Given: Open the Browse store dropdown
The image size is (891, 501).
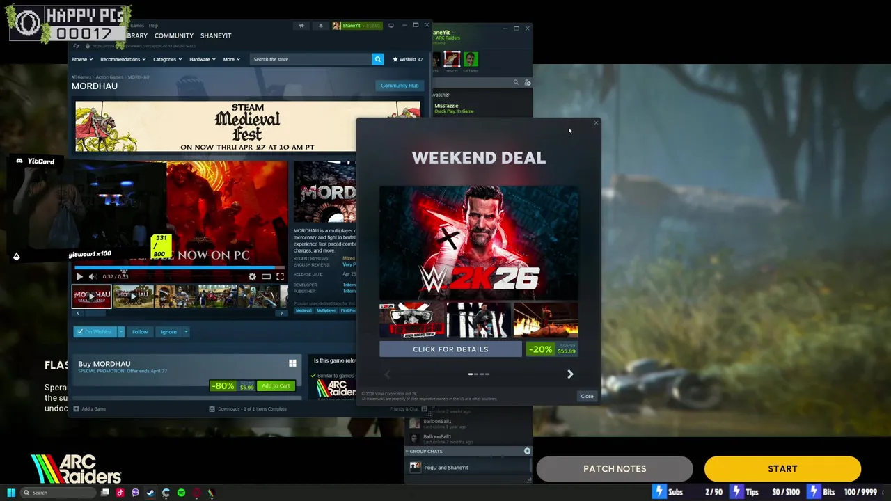Looking at the screenshot, I should pyautogui.click(x=82, y=59).
